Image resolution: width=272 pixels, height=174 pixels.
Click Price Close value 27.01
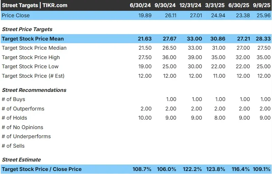tap(196, 16)
